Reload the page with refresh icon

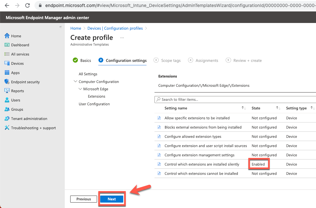click(27, 5)
